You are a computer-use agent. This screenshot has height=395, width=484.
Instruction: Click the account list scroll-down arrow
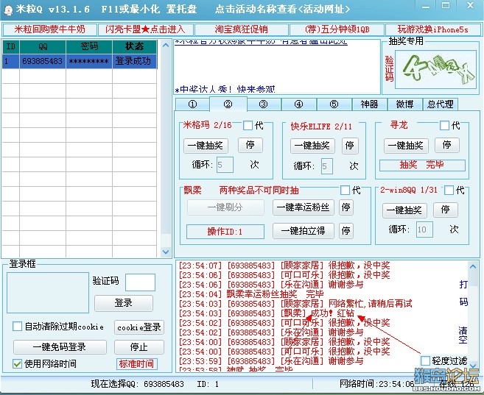pos(166,252)
